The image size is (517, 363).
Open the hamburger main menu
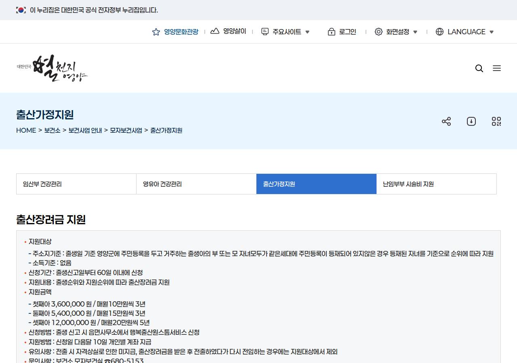tap(497, 69)
